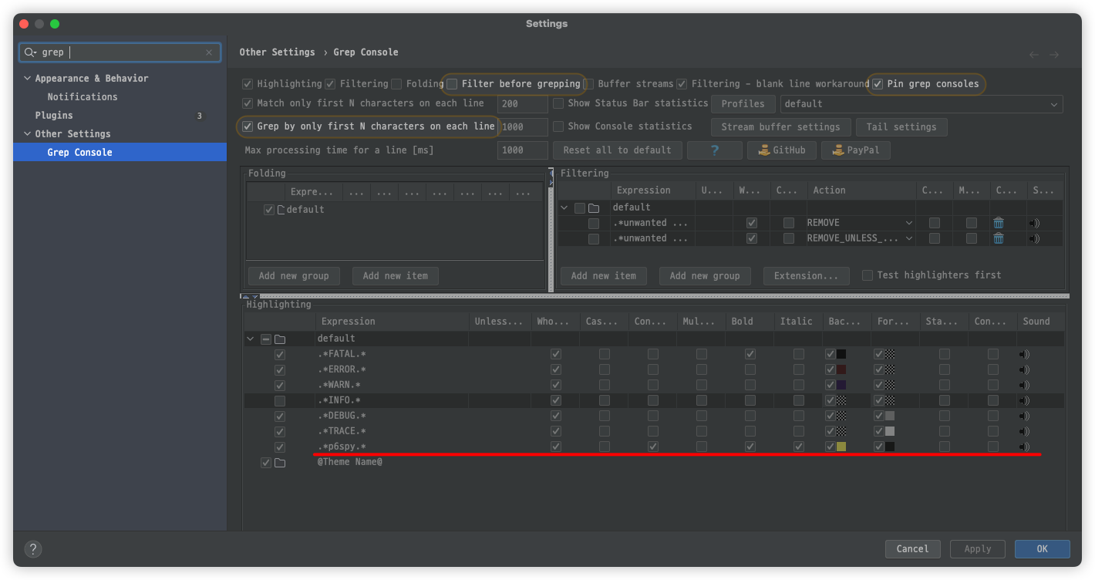Viewport: 1095px width, 580px height.
Task: Collapse Other Settings tree node
Action: [x=28, y=134]
